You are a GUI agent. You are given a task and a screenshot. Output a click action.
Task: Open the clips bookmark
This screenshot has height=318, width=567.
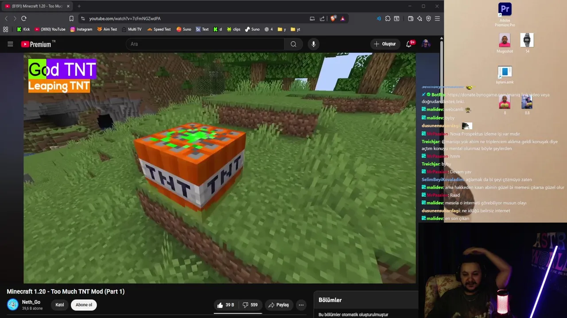(x=233, y=30)
